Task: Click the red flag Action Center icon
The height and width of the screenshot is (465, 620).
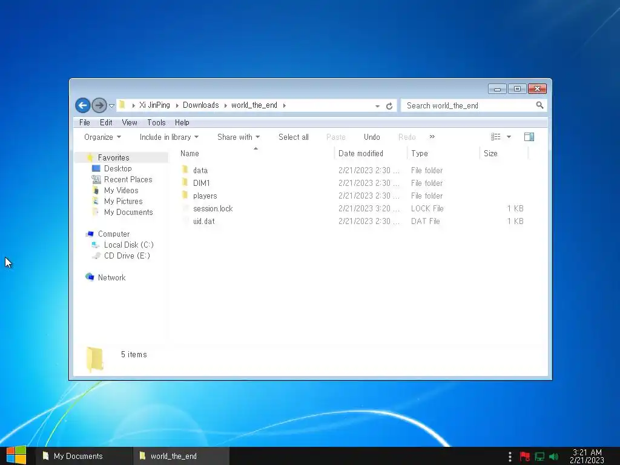Action: click(x=525, y=457)
